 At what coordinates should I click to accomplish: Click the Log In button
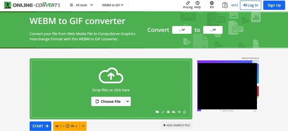(251, 5)
